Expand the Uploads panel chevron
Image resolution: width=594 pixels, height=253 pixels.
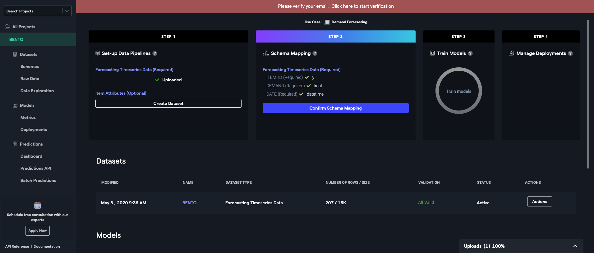[575, 246]
